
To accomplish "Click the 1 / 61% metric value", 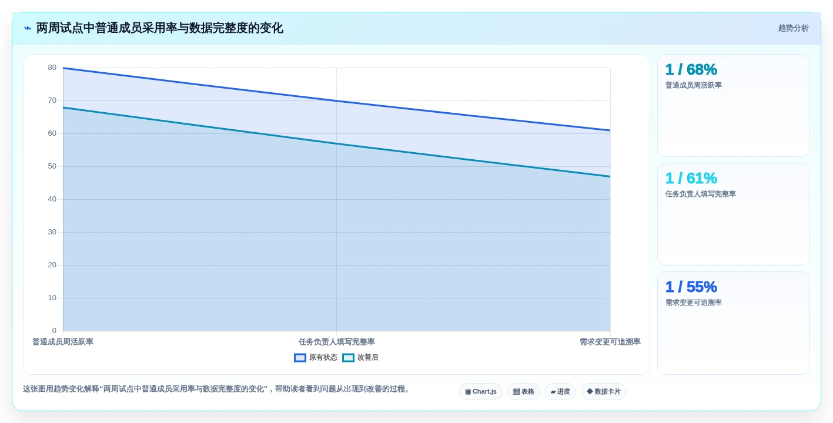I will pyautogui.click(x=691, y=178).
